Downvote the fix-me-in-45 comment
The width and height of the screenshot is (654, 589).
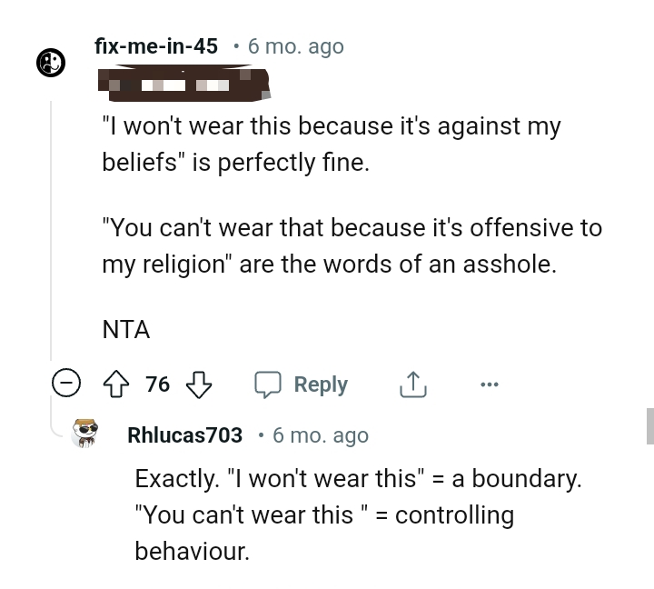(198, 384)
